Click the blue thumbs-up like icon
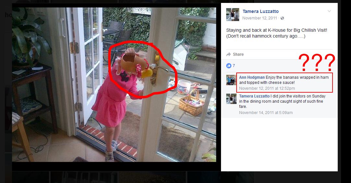The width and height of the screenshot is (351, 183). tap(228, 65)
